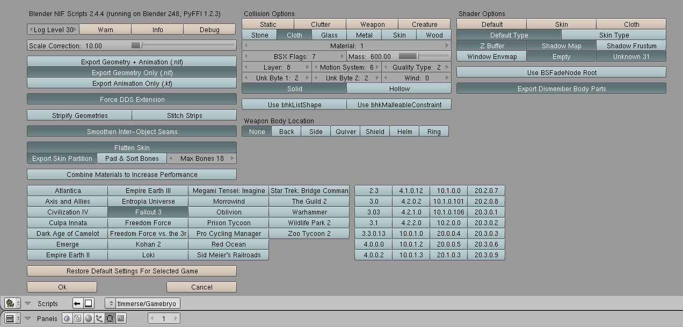This screenshot has width=683, height=327.
Task: Select the Object context axes icon
Action: coord(99,318)
